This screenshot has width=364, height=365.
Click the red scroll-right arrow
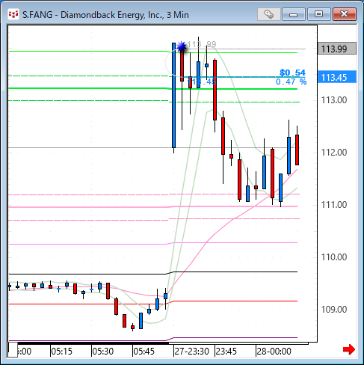click(349, 349)
